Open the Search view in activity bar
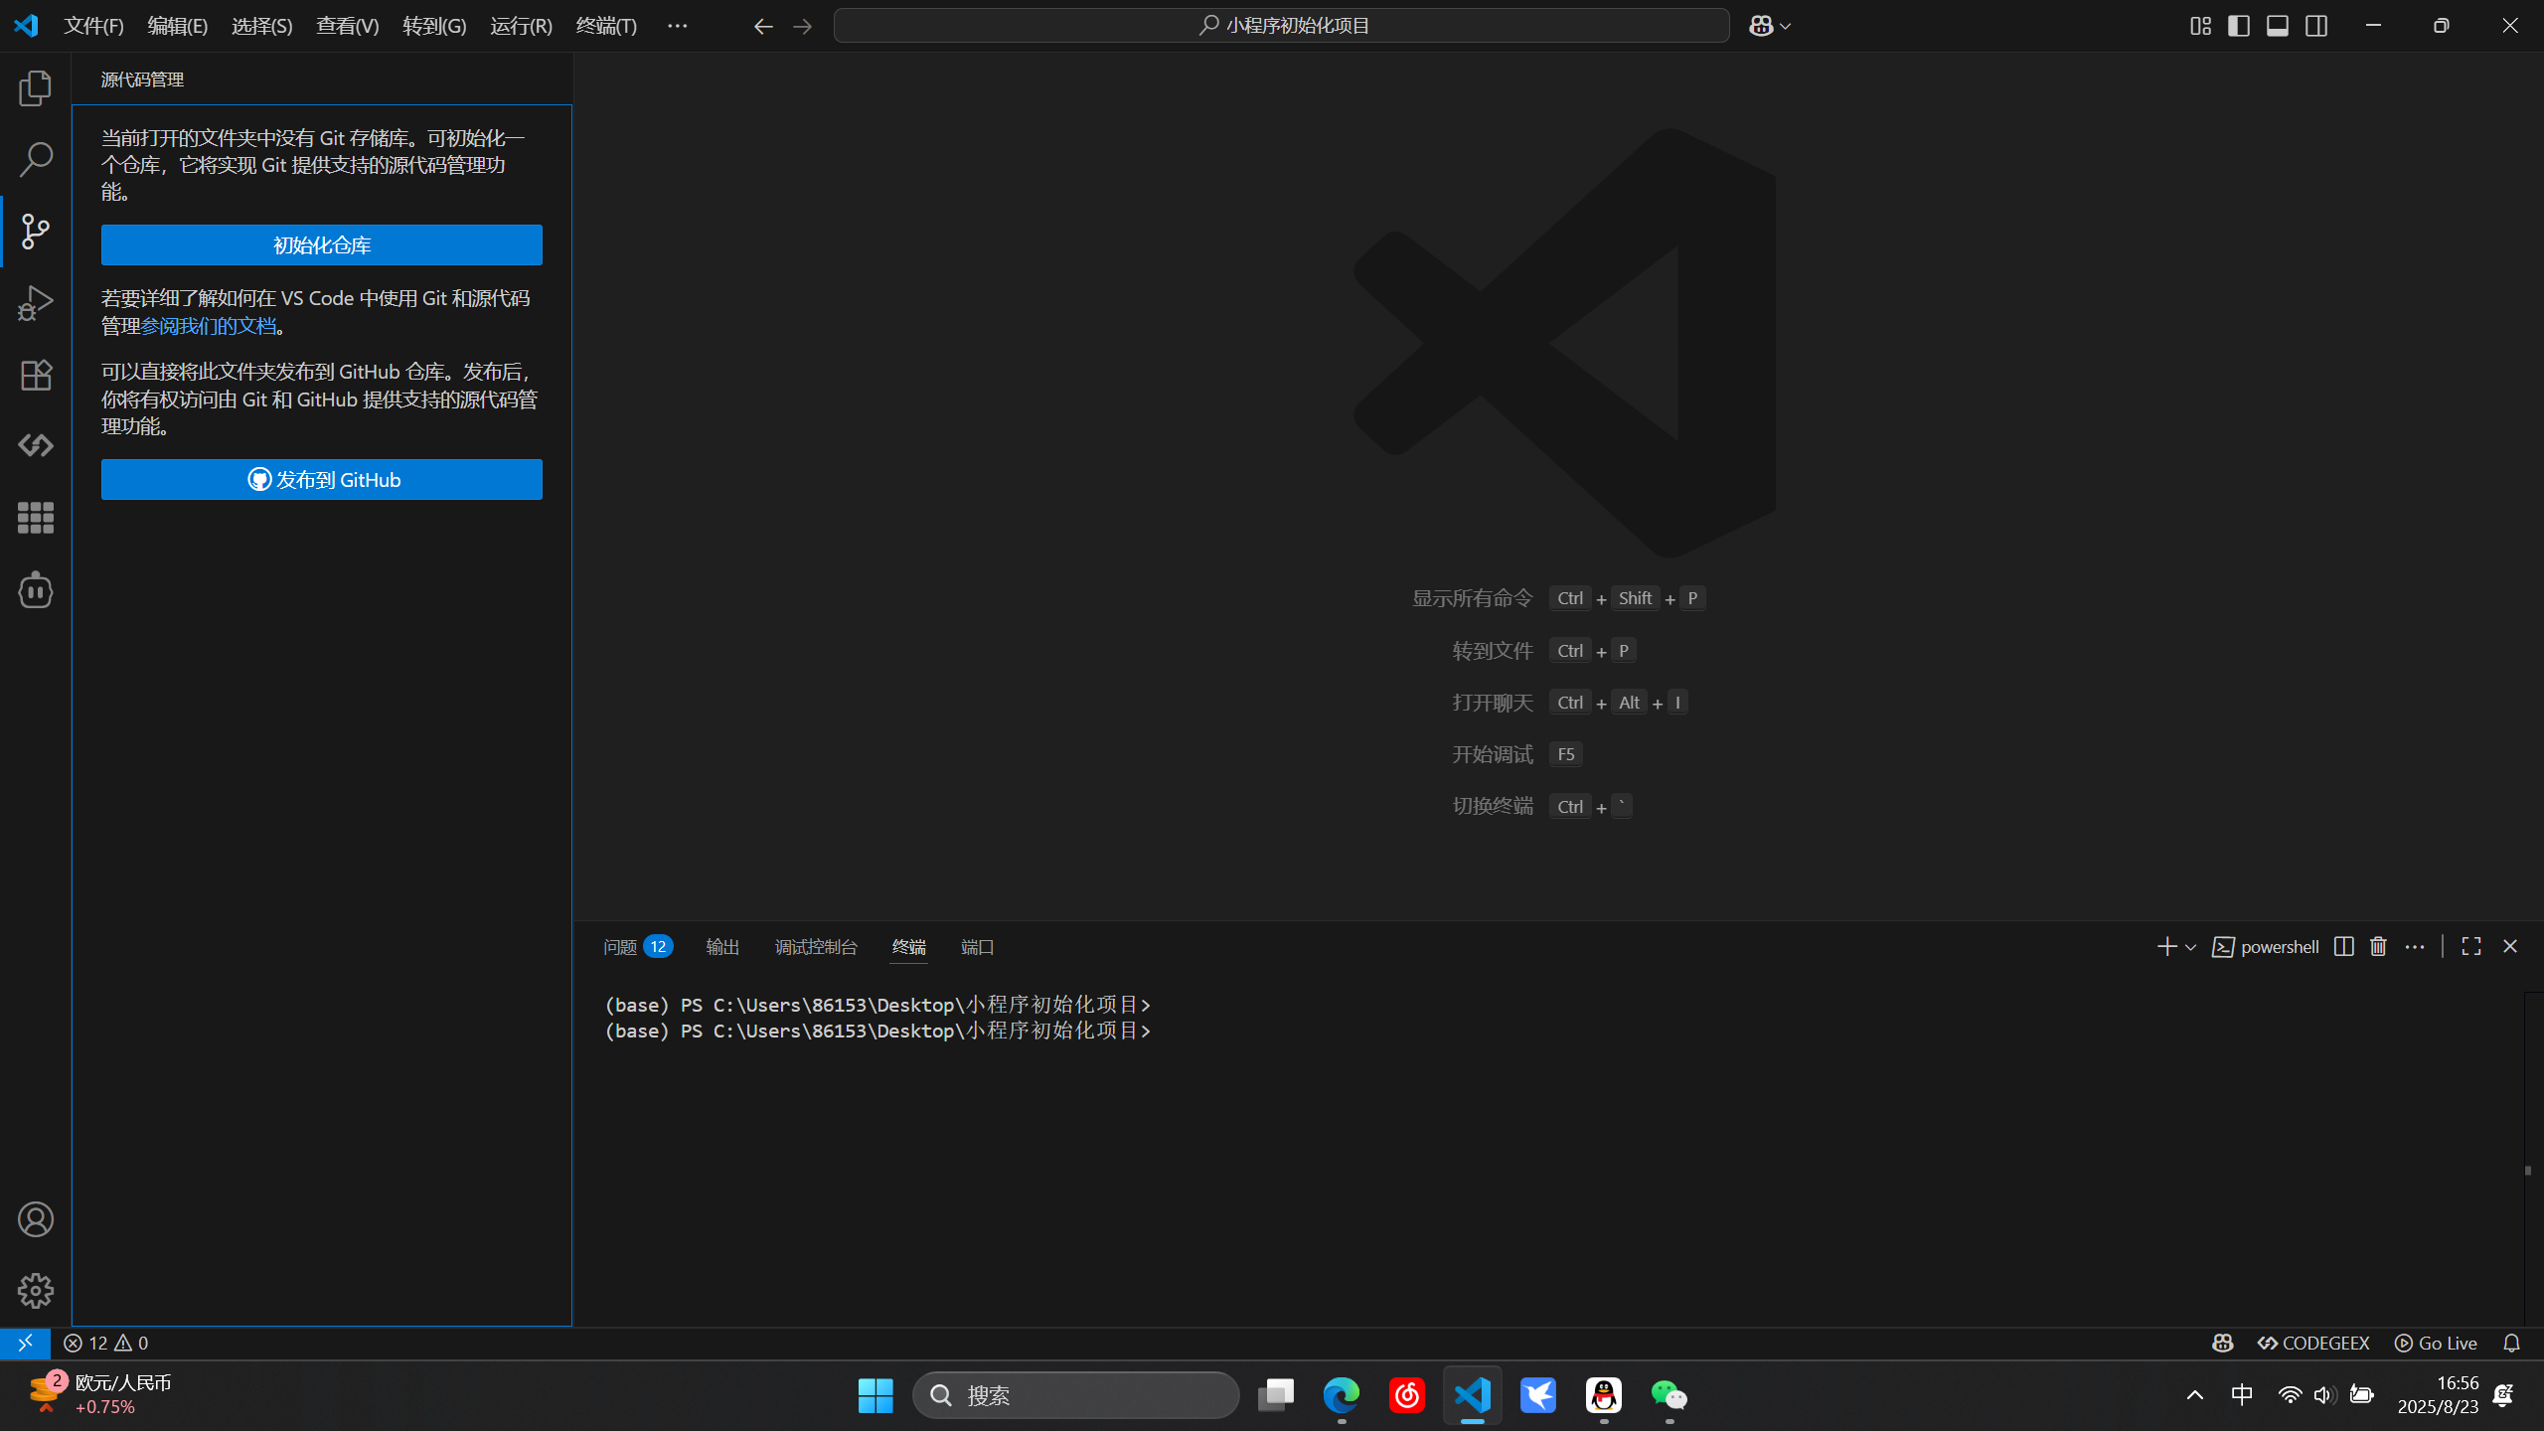 pos(36,160)
